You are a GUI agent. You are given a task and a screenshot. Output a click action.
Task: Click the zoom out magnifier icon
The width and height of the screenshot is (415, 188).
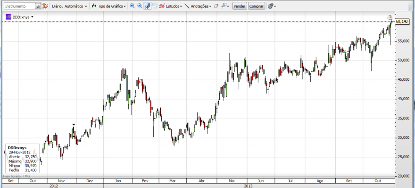[140, 6]
